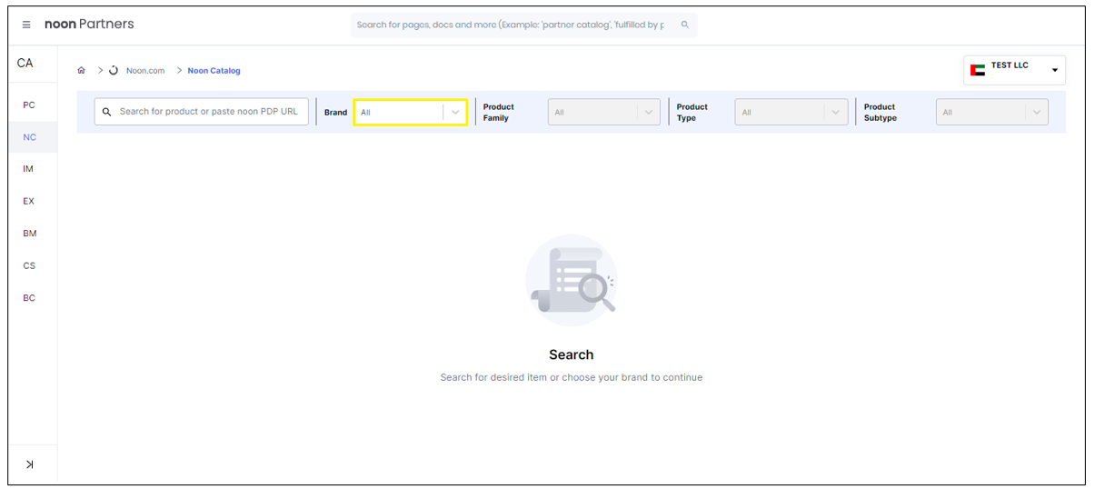The height and width of the screenshot is (489, 1095).
Task: Click the magnifier icon in top search bar
Action: pos(685,25)
